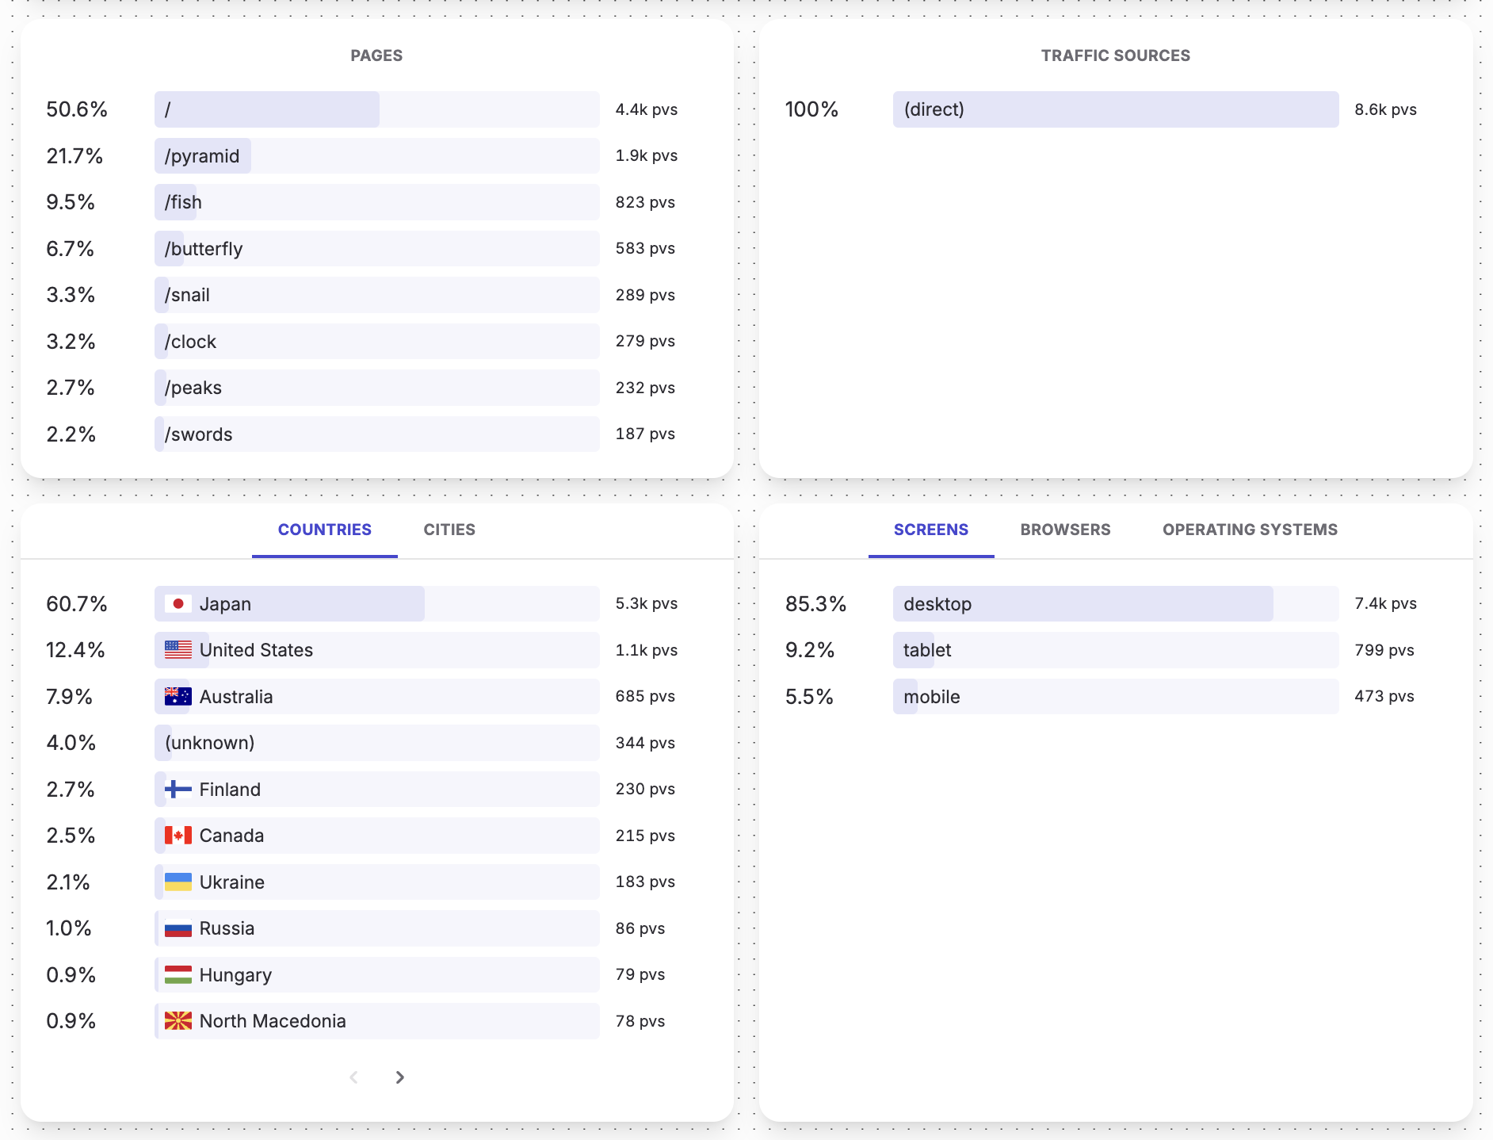Switch to the Cities tab

[449, 530]
